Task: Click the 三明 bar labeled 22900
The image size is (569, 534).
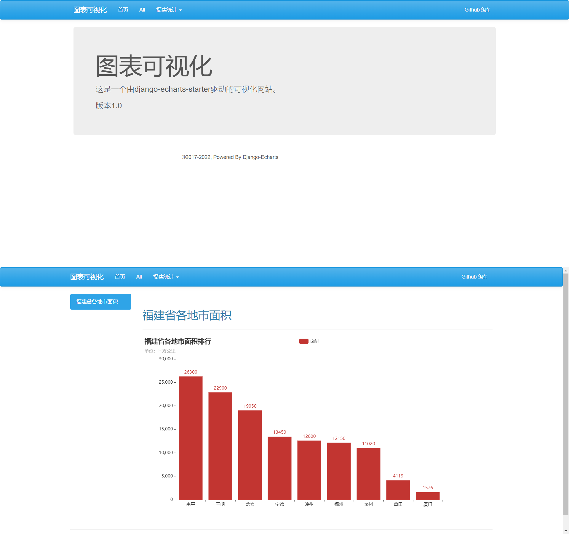Action: (x=220, y=446)
